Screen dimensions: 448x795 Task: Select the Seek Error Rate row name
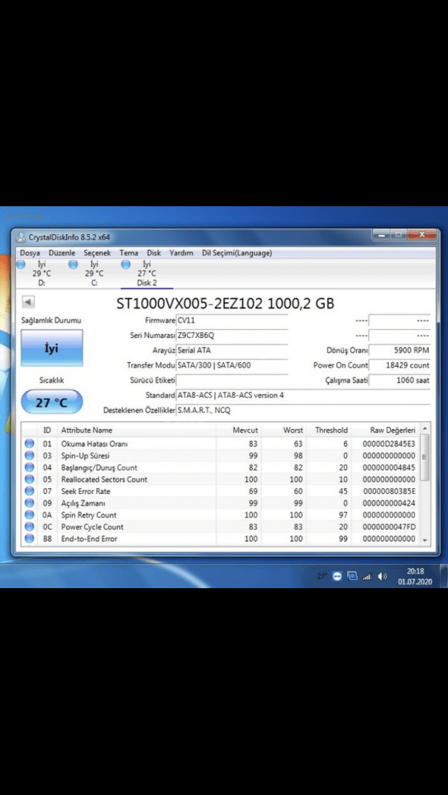[85, 491]
